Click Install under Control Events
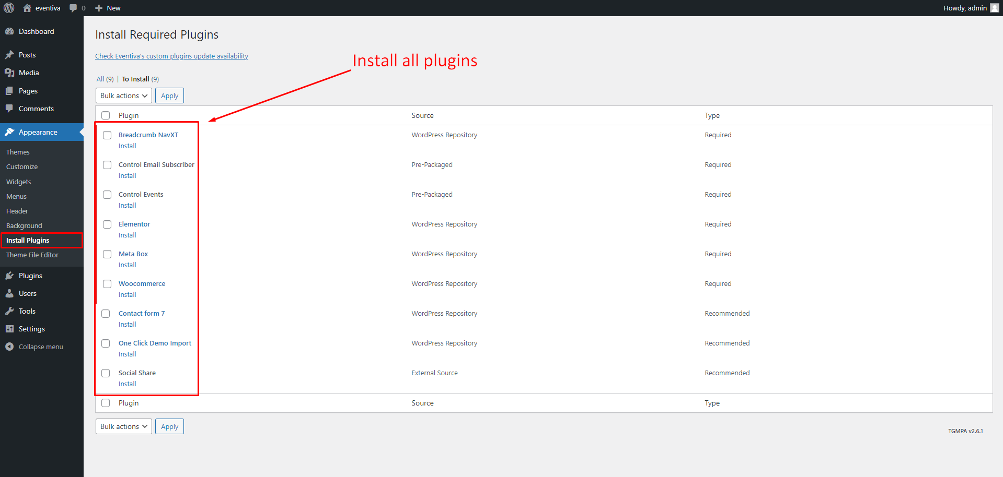1003x477 pixels. (127, 205)
